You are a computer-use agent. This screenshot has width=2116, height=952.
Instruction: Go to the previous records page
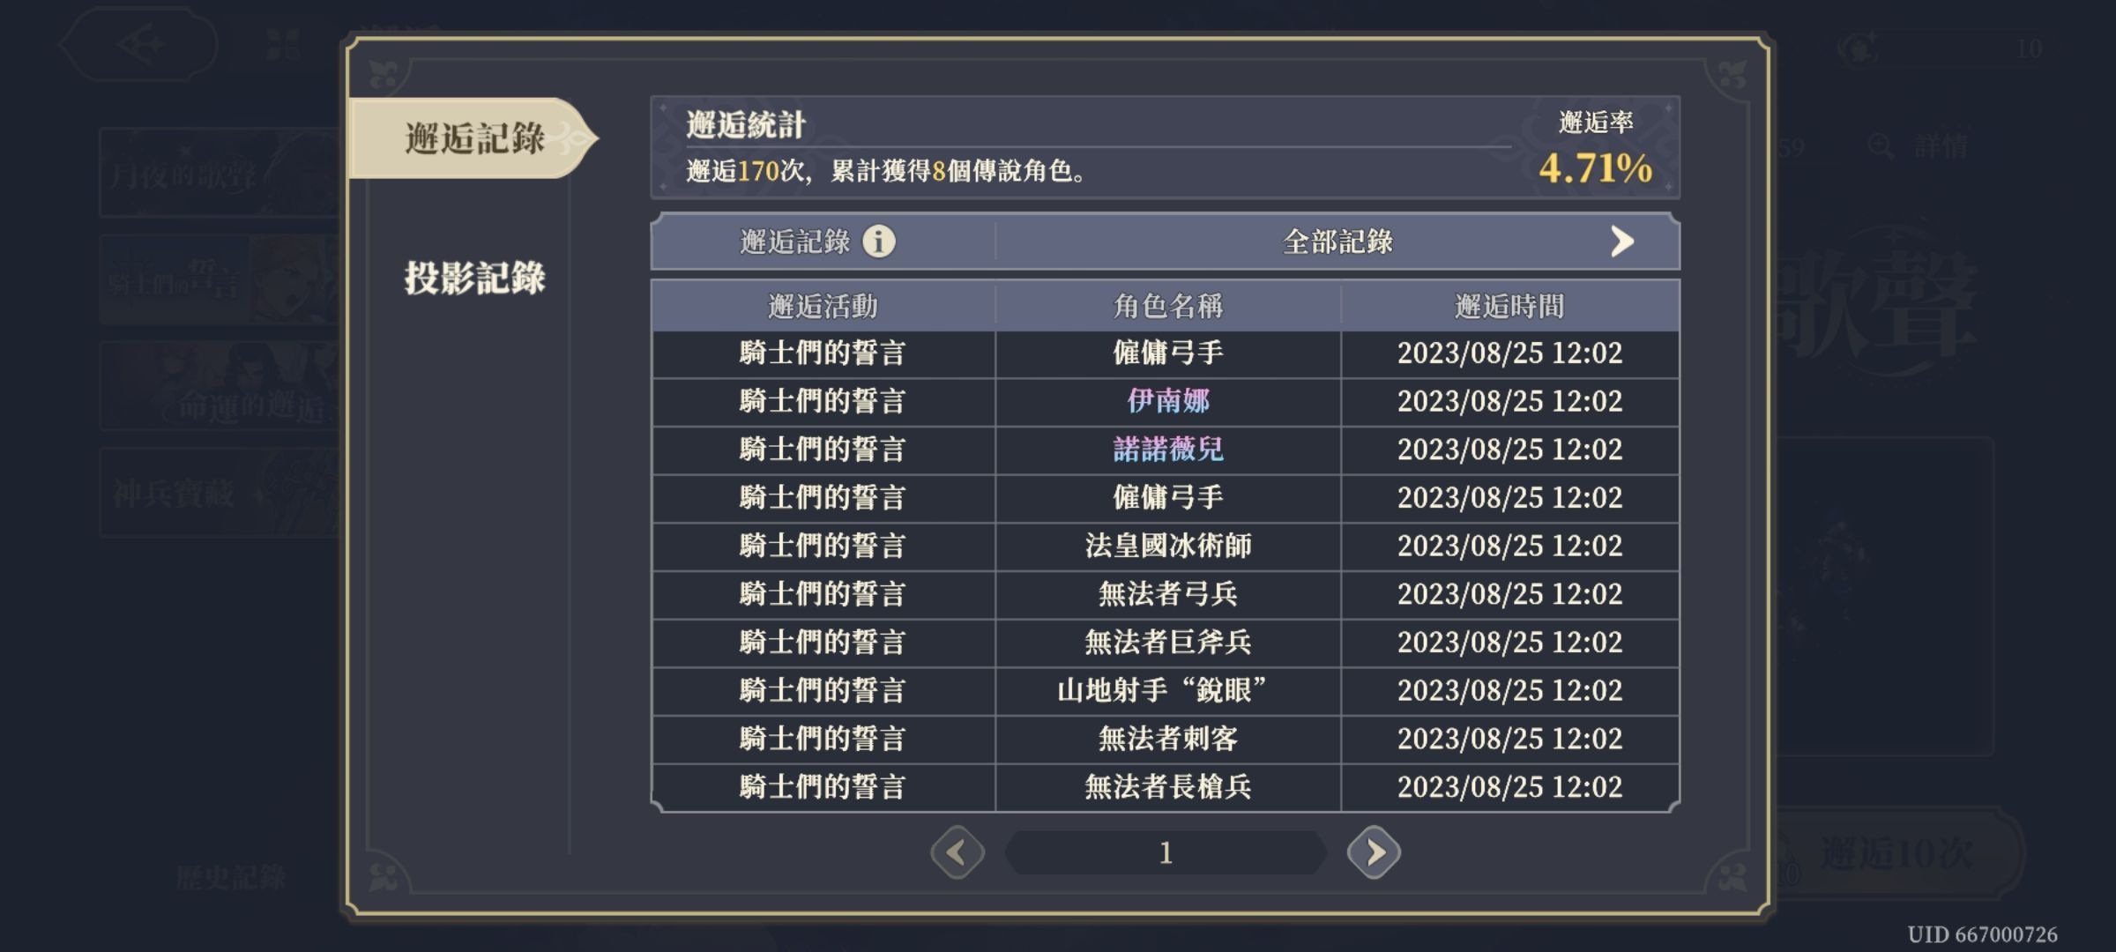[957, 852]
